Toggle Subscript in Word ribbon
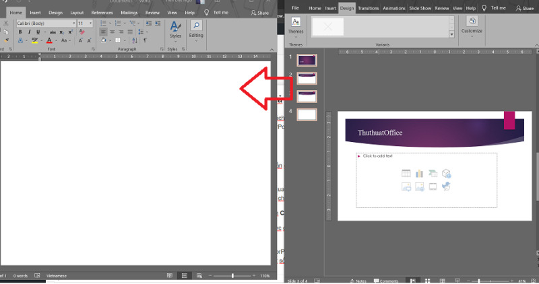The width and height of the screenshot is (539, 284). 61,32
